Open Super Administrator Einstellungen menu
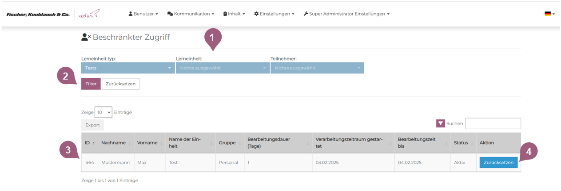561x191 pixels. pos(346,14)
